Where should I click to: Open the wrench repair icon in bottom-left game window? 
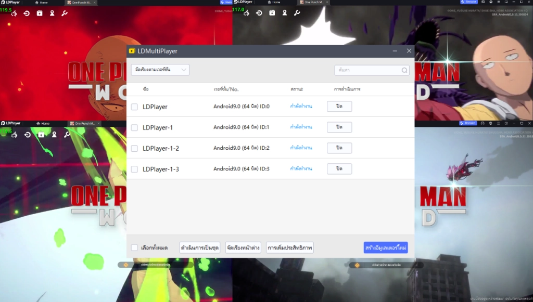[x=67, y=135]
